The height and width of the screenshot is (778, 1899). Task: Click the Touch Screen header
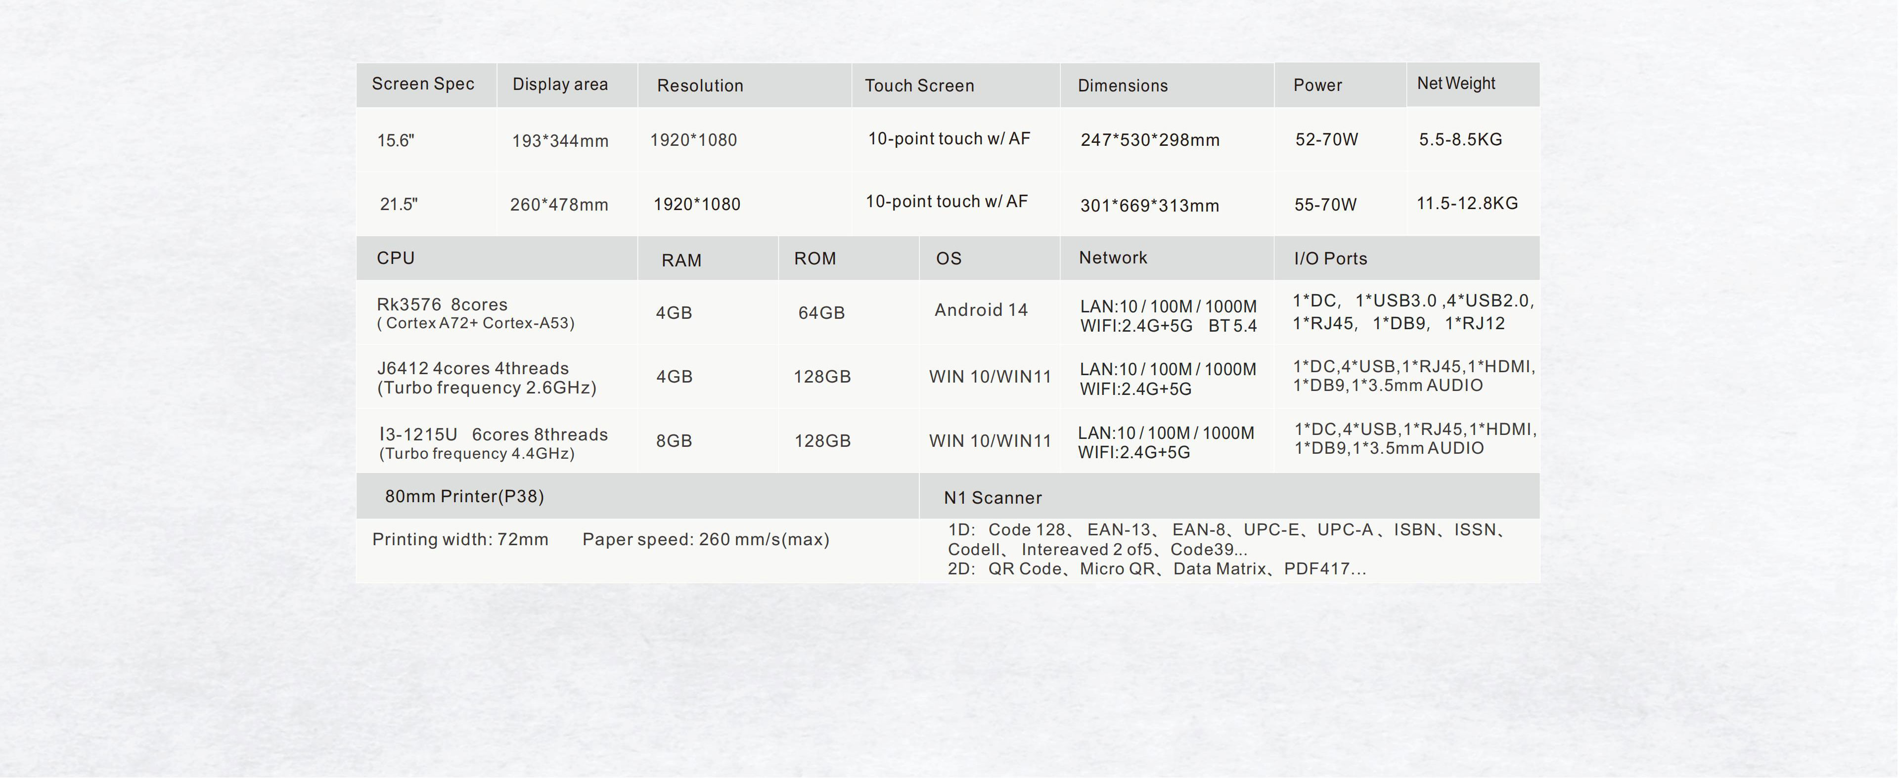[x=918, y=86]
